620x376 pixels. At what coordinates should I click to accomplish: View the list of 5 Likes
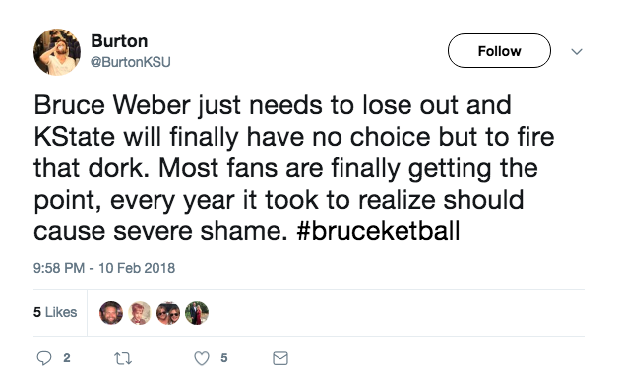(x=55, y=312)
